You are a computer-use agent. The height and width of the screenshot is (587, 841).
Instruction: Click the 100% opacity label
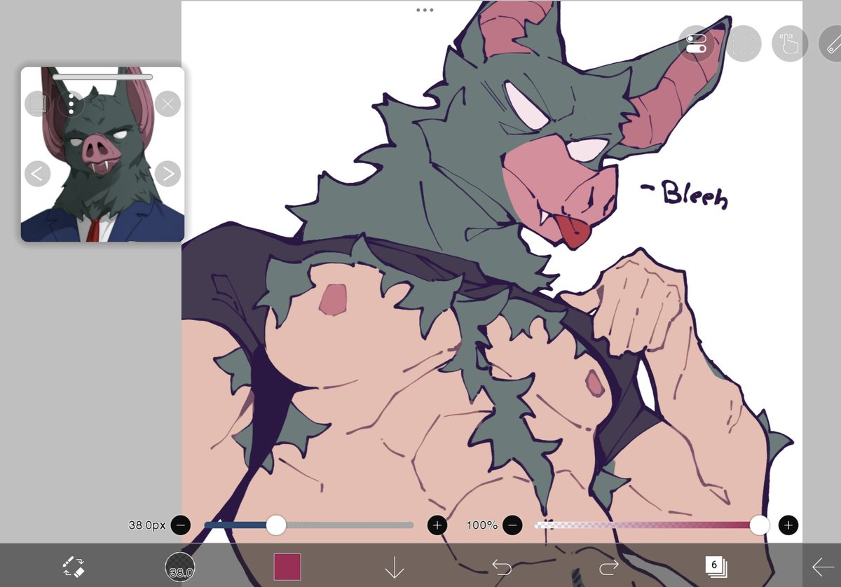[482, 525]
